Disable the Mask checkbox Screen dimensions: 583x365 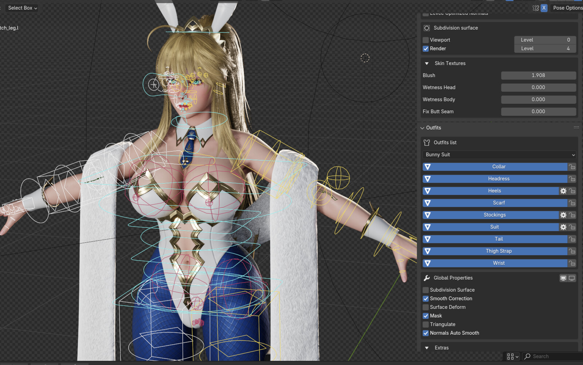426,315
